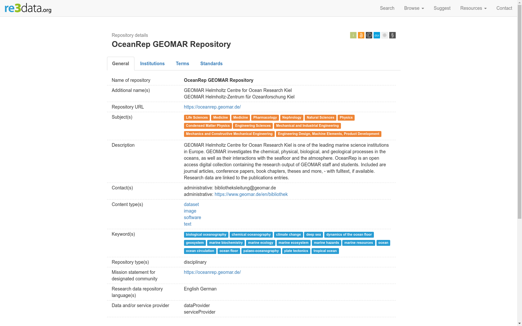The width and height of the screenshot is (522, 326).
Task: Click the marine ecology keyword
Action: point(261,243)
